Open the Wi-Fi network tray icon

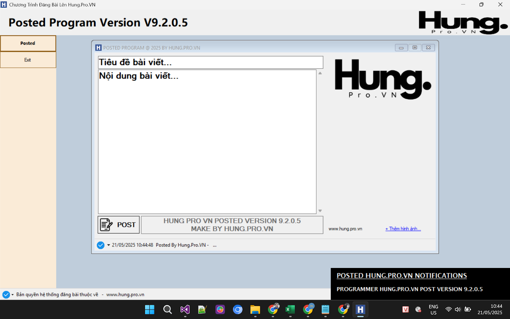(448, 309)
